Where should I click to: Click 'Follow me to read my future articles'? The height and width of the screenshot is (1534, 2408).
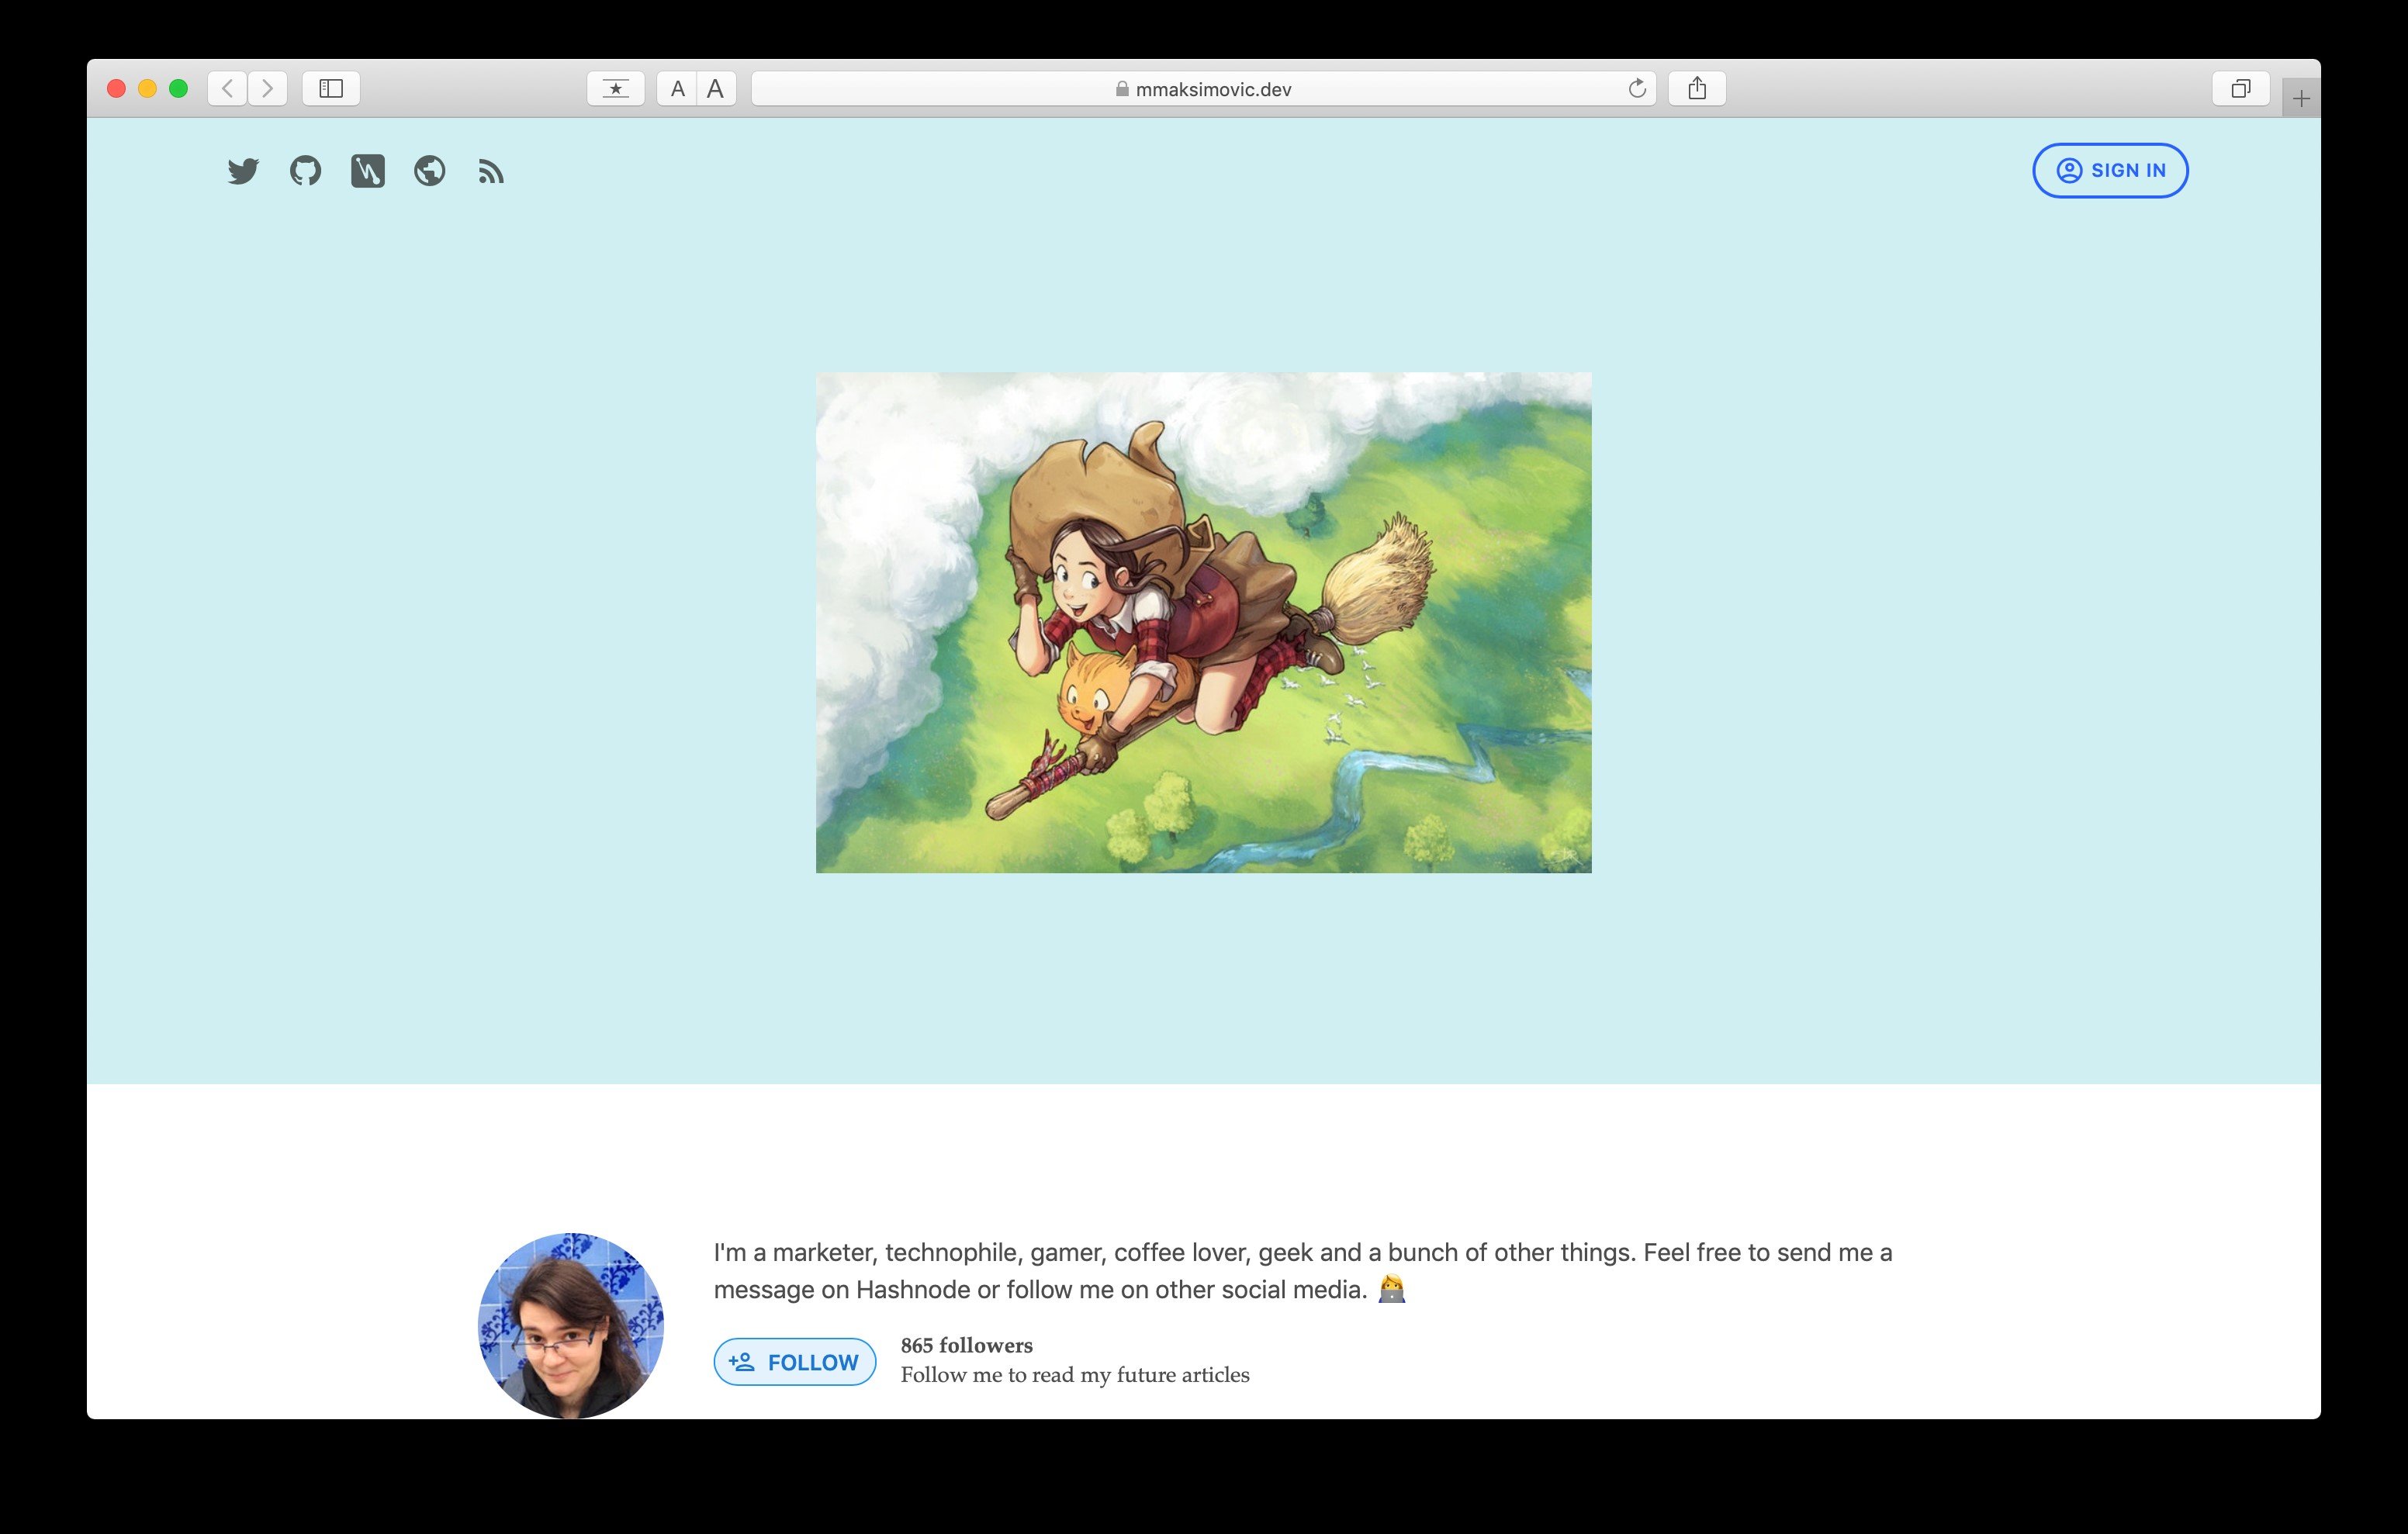coord(1075,1374)
